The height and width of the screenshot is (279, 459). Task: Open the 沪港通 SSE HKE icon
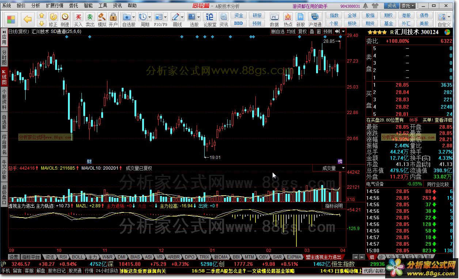(315, 17)
